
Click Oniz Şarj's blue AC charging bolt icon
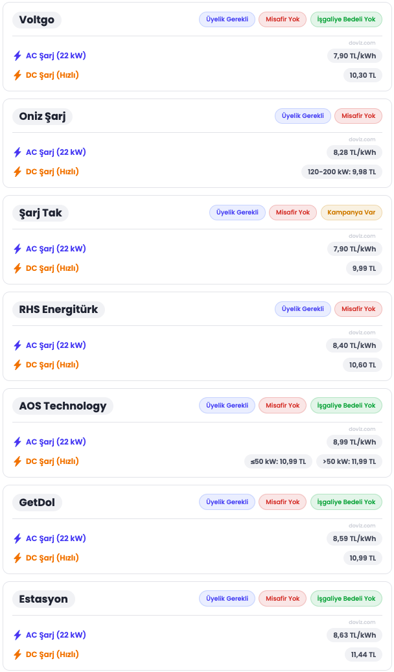tap(17, 152)
